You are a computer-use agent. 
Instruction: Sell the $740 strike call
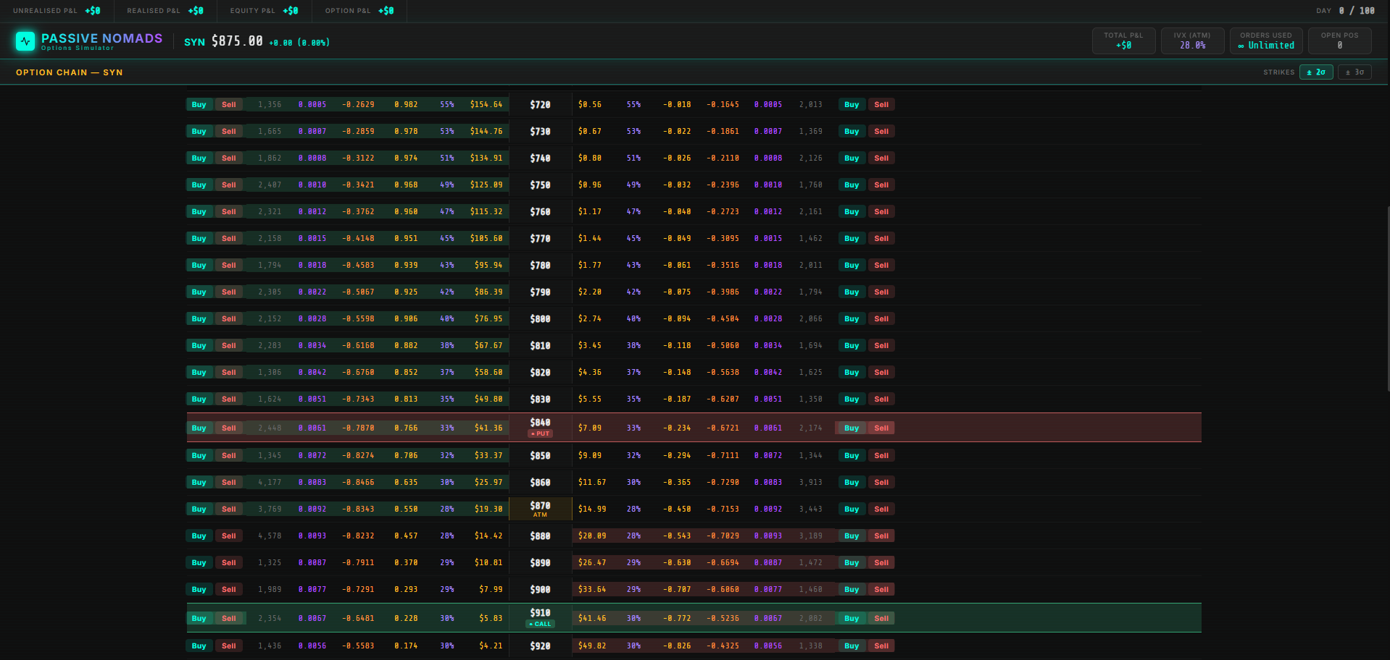[x=229, y=158]
